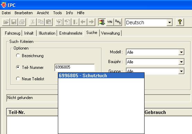Click the part number field containing 6996805
This screenshot has width=192, height=134.
75,67
